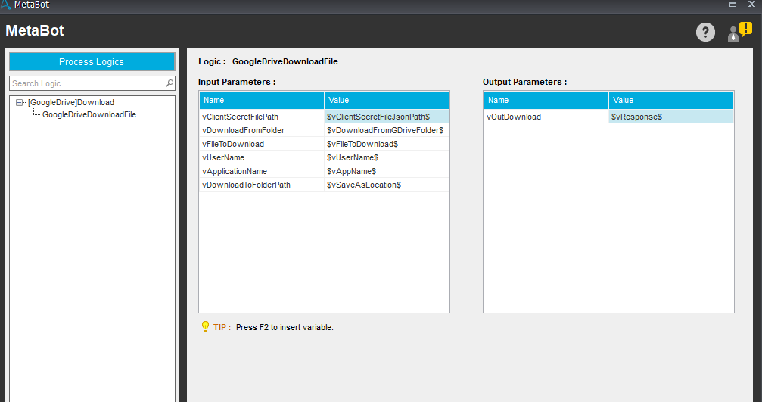This screenshot has height=402, width=762.
Task: Click the lightbulb TIP icon
Action: [x=204, y=327]
